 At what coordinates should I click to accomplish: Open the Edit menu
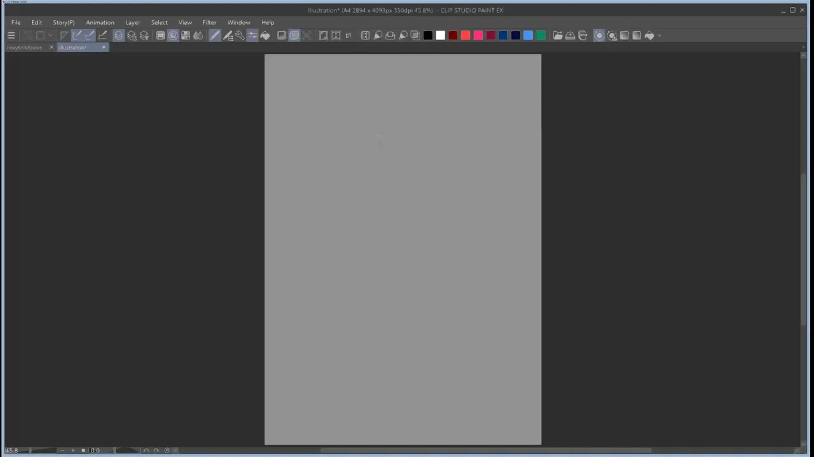coord(37,22)
